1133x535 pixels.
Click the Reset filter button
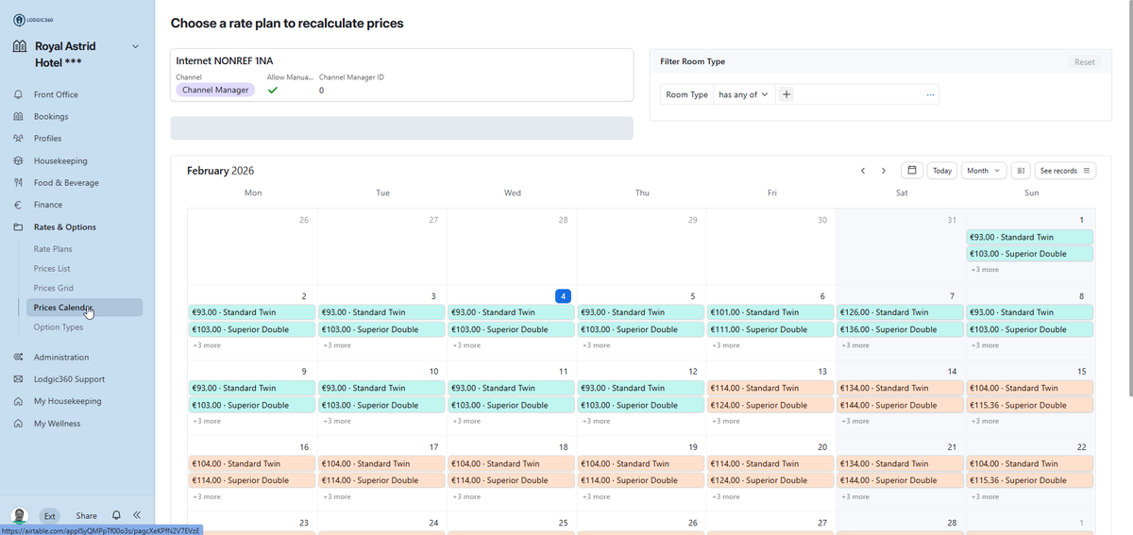(1085, 62)
